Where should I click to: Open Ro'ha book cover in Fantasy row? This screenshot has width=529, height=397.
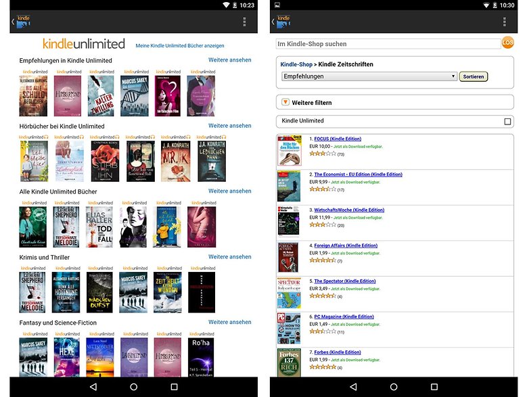point(201,357)
